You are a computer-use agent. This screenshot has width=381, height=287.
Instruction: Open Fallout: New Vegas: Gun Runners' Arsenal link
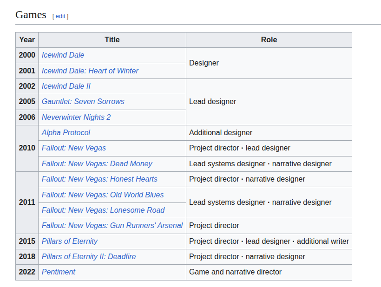click(x=112, y=226)
